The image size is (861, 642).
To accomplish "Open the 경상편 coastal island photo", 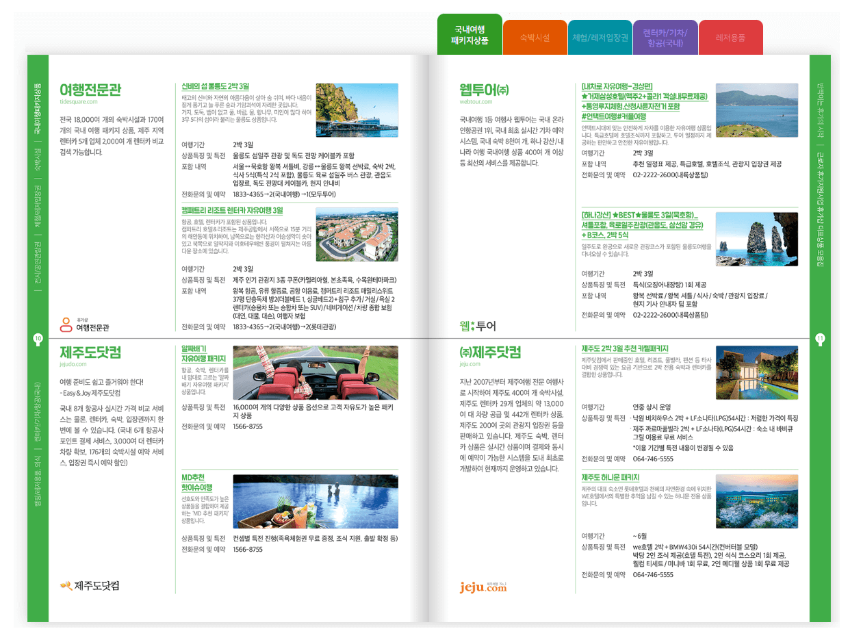I will [756, 110].
